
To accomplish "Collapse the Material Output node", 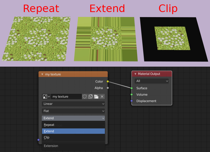I will pos(135,74).
